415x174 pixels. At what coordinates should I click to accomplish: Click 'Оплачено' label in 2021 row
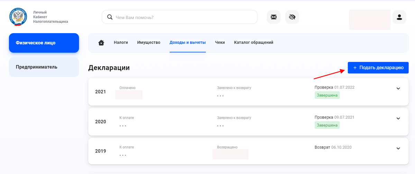coord(128,88)
